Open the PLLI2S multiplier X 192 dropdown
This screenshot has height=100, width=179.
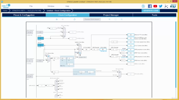pos(82,72)
